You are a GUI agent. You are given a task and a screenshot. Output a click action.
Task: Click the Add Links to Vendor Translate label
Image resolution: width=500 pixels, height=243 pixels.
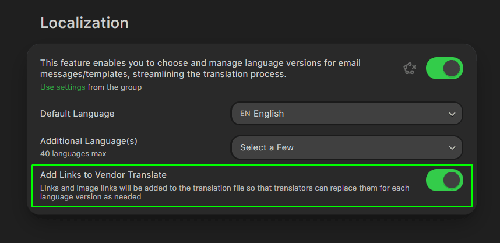(x=102, y=174)
